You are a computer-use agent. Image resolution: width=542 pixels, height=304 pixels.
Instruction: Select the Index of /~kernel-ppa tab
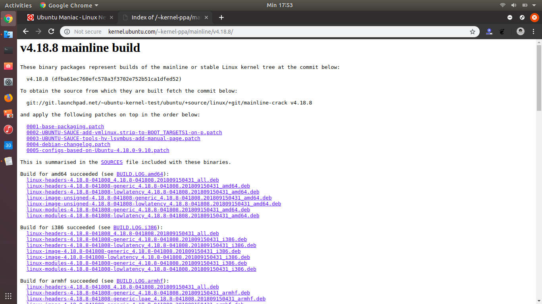165,17
